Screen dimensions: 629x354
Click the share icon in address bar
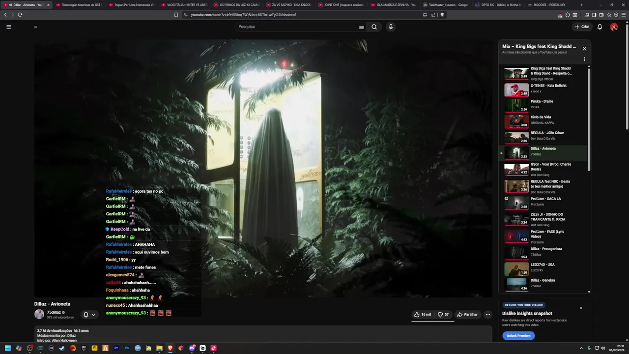click(x=433, y=15)
